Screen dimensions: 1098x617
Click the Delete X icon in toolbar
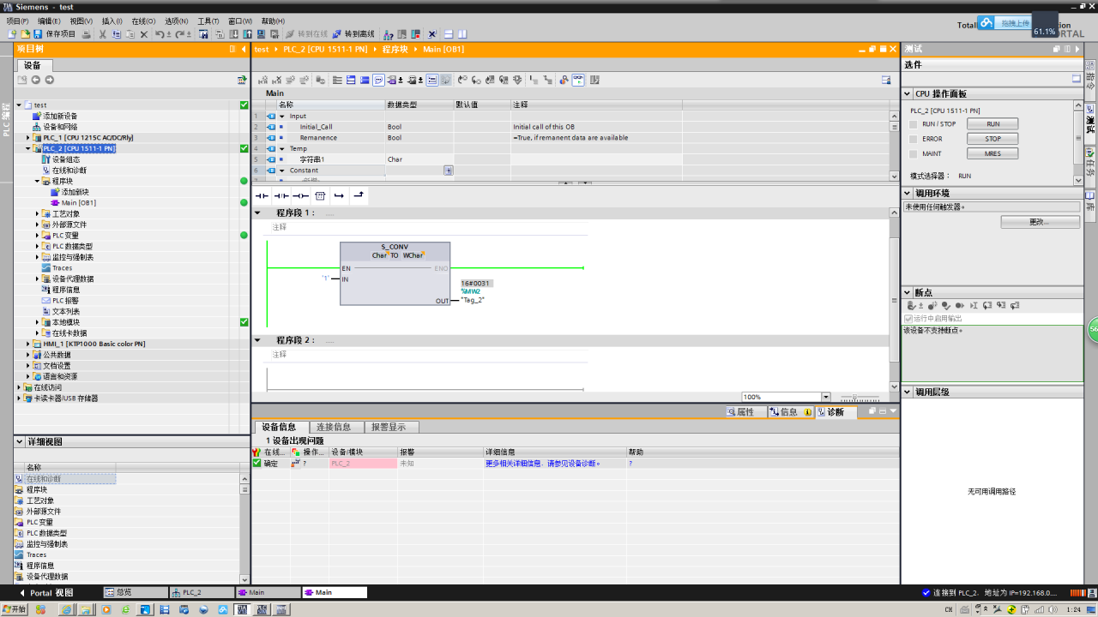143,34
